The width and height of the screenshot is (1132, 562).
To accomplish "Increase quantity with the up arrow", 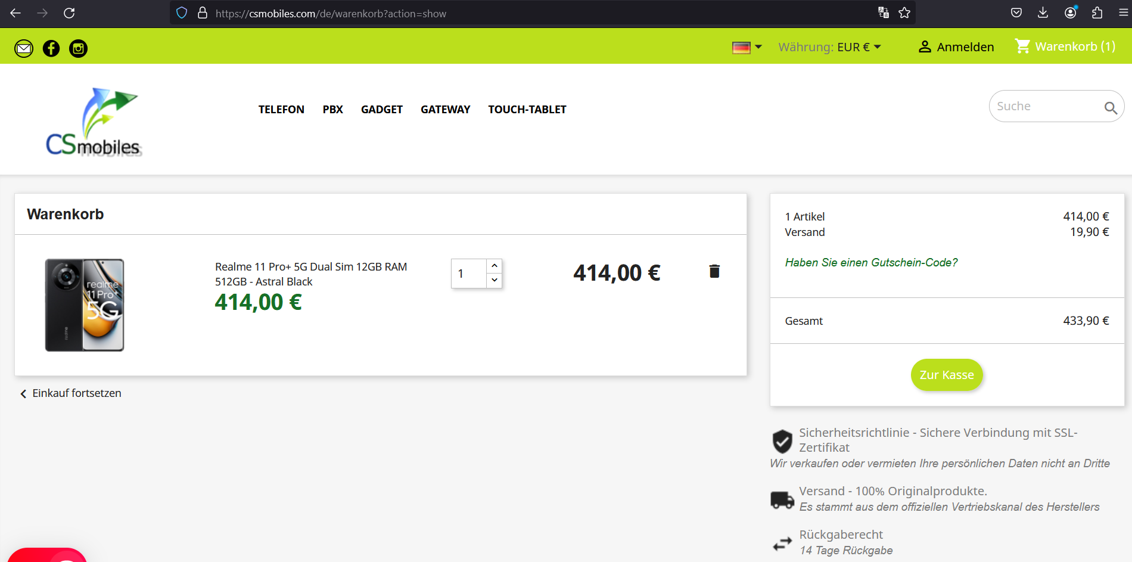I will click(495, 266).
